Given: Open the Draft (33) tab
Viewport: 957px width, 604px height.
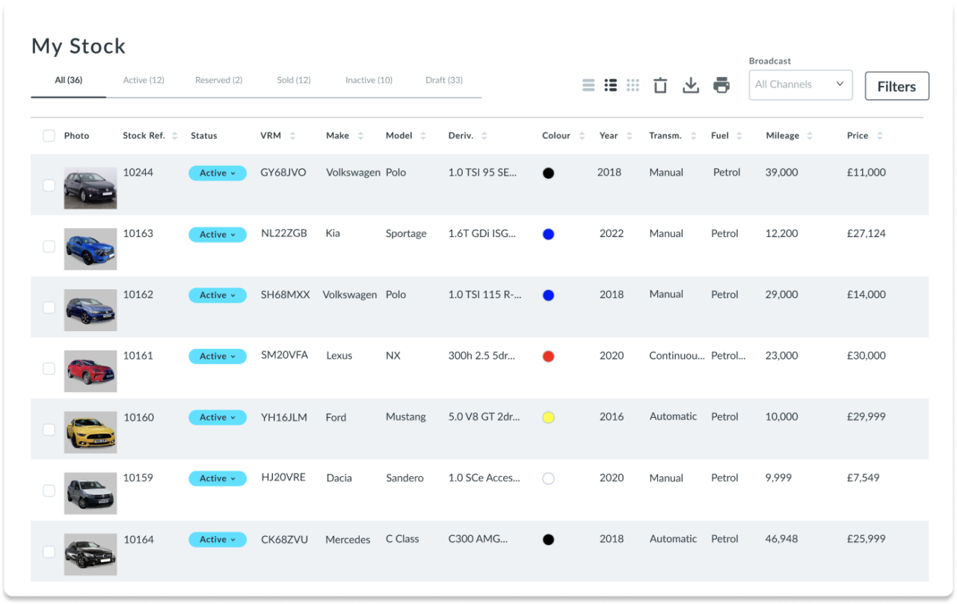Looking at the screenshot, I should pyautogui.click(x=443, y=80).
